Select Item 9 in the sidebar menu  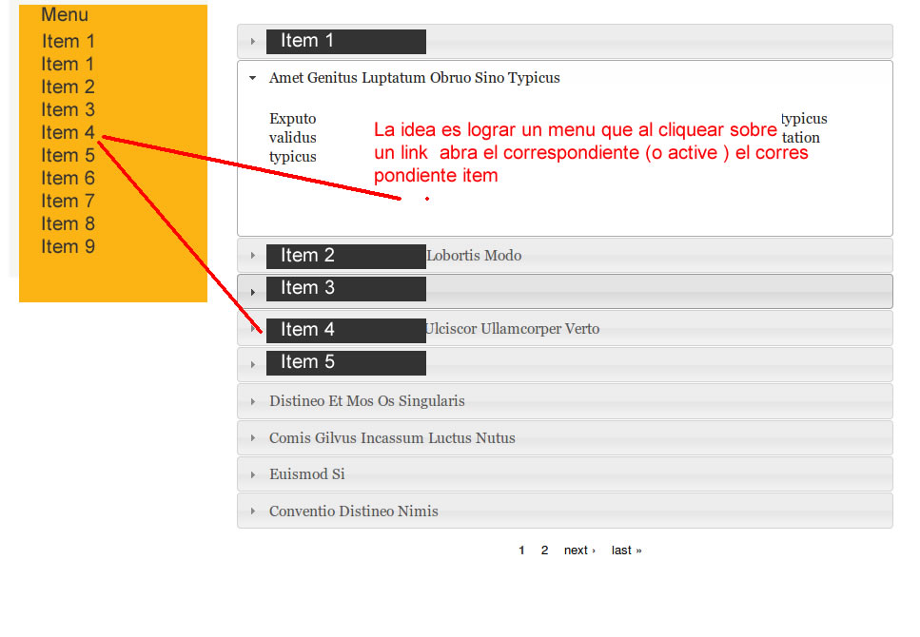[68, 246]
